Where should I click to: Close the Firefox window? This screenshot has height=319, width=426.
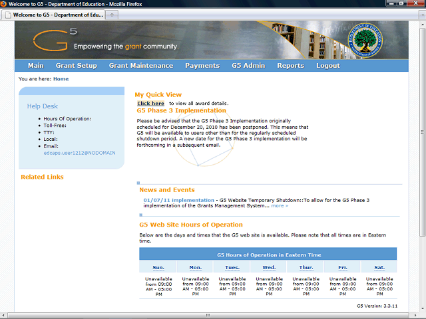coord(419,4)
